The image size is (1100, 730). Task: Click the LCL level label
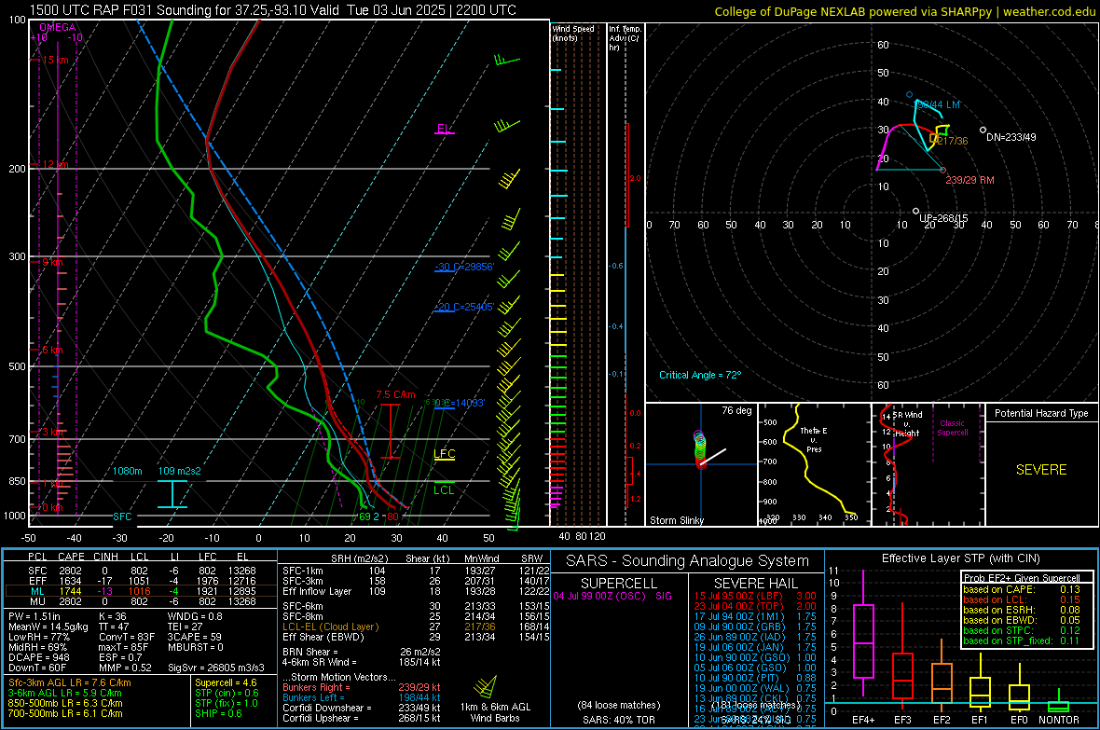click(x=444, y=490)
